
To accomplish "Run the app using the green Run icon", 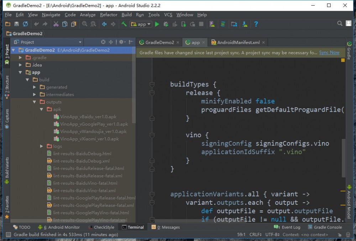I will (157, 24).
